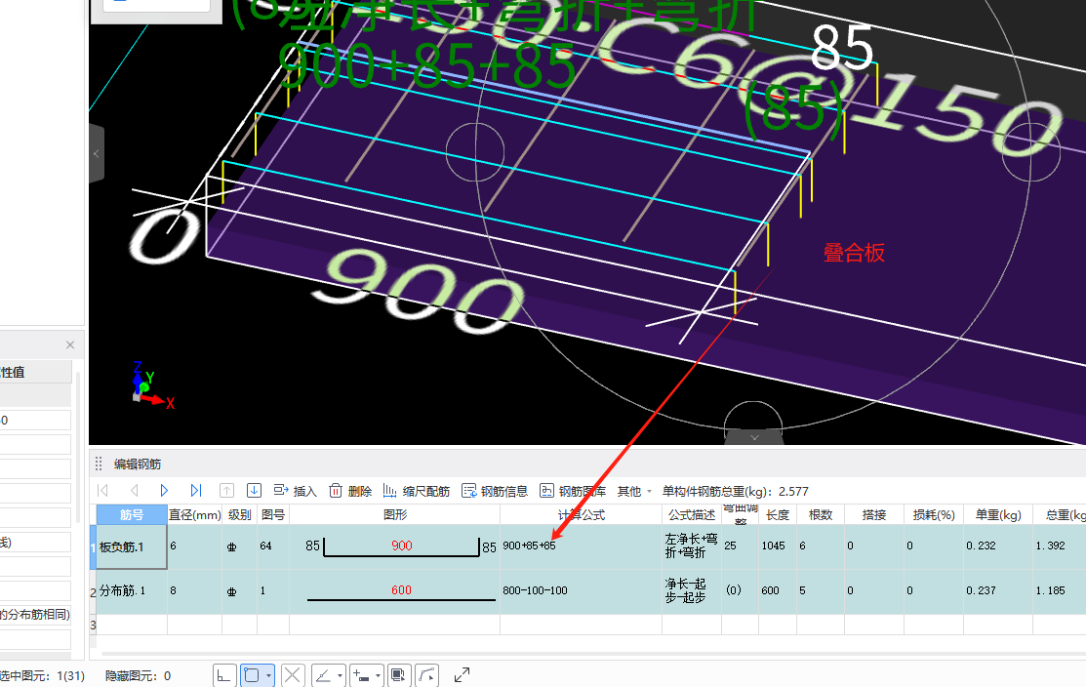Select the 公式描述 column header
Screen dimensions: 1086x687
(692, 514)
